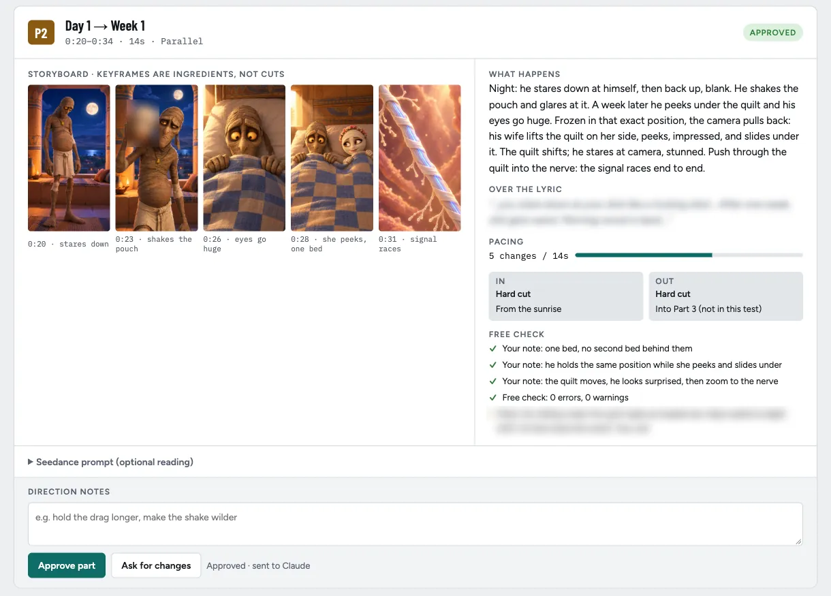Open the 0:28 she peeks keyframe

pos(332,158)
